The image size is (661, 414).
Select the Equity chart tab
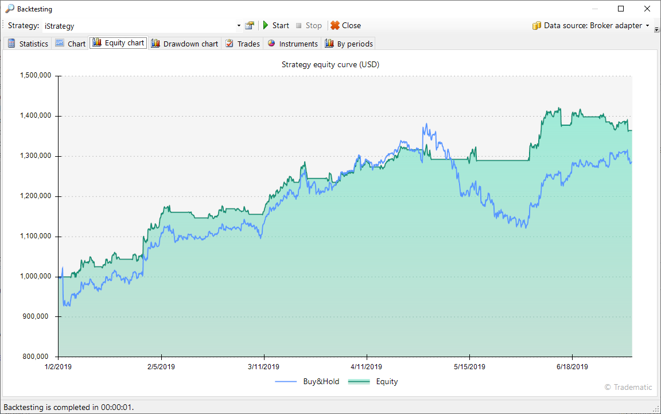pos(123,43)
